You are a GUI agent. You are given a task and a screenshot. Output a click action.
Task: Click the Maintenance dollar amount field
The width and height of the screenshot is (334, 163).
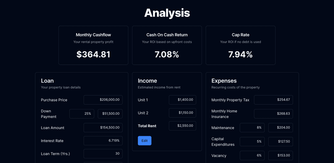280,128
